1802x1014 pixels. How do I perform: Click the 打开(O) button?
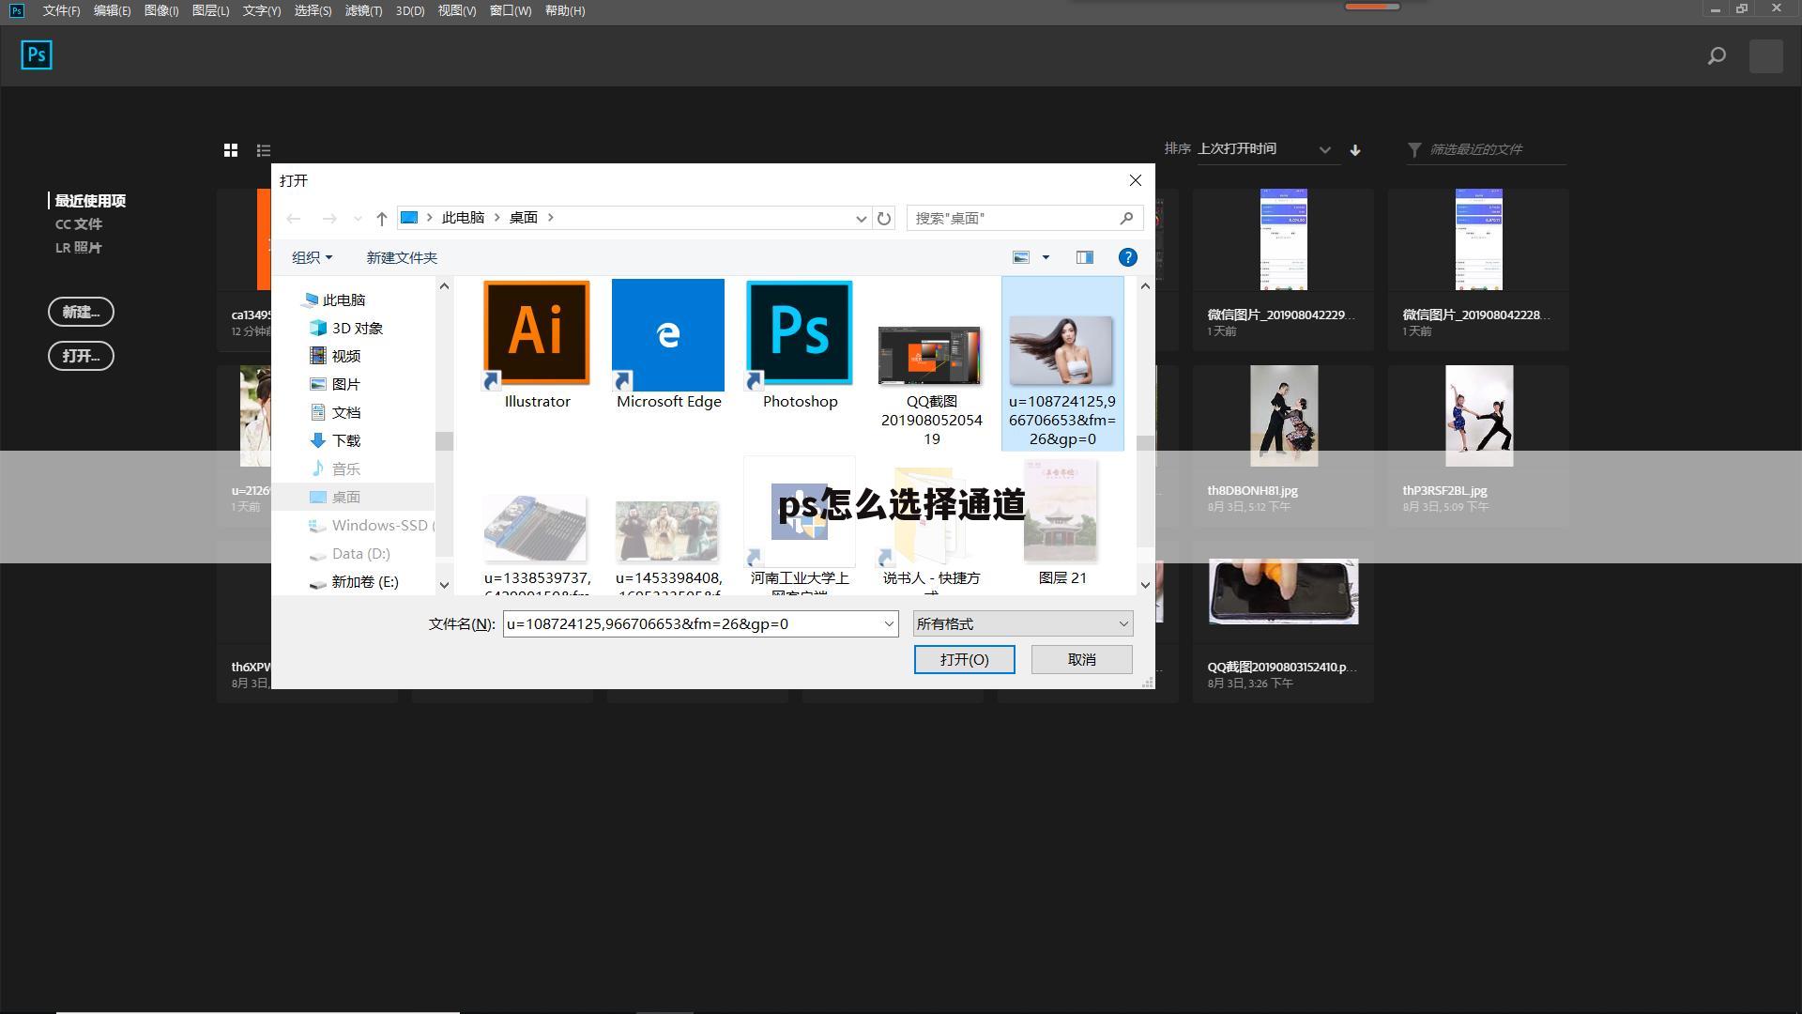pyautogui.click(x=965, y=660)
